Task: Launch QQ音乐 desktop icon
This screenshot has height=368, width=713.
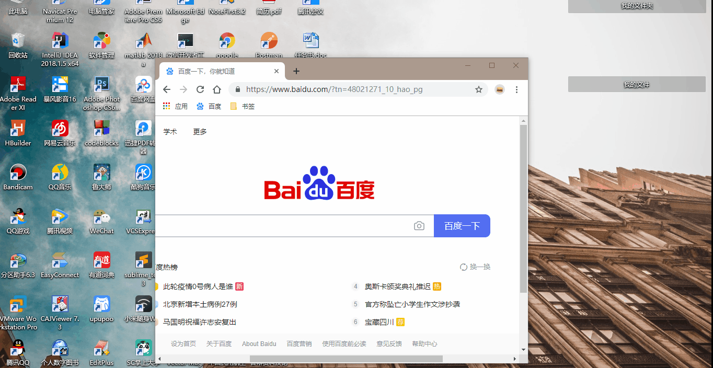Action: [60, 177]
